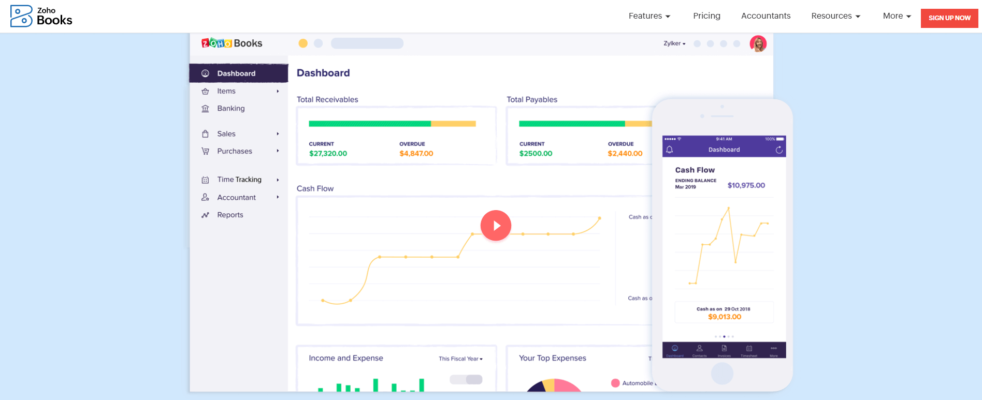982x400 pixels.
Task: Select the More tab on phone
Action: tap(774, 350)
